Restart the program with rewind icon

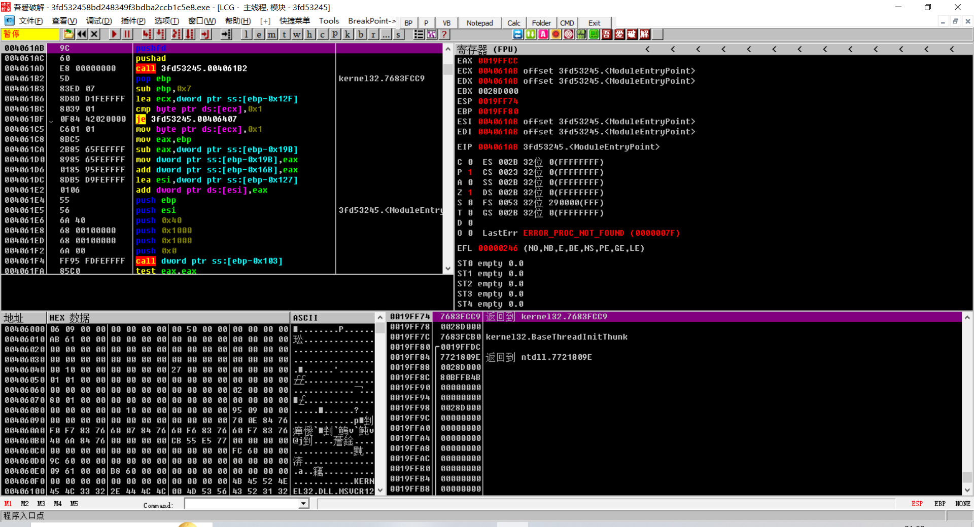coord(81,34)
